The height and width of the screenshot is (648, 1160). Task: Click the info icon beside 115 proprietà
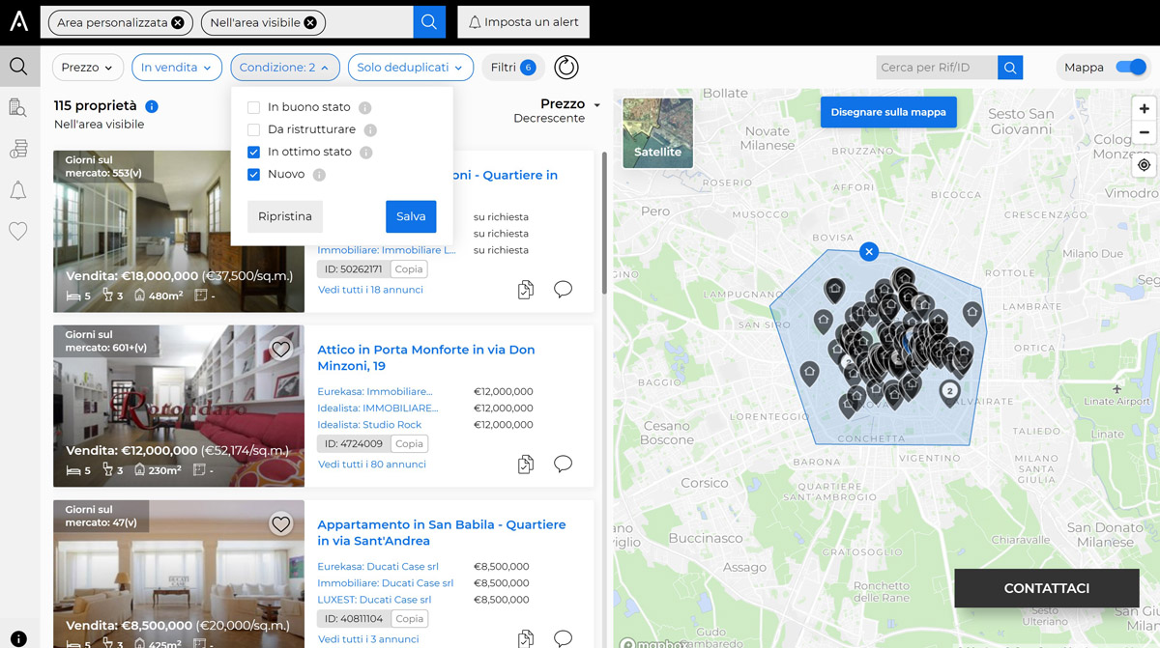click(152, 106)
